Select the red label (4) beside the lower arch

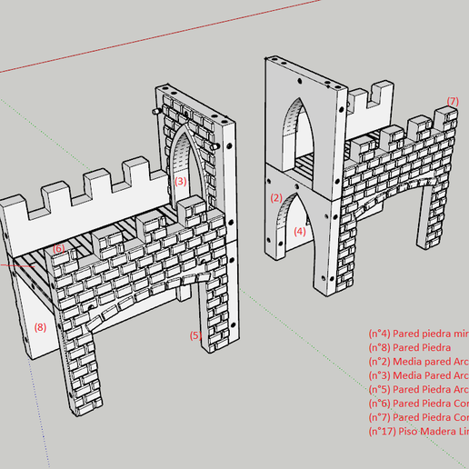coord(300,232)
